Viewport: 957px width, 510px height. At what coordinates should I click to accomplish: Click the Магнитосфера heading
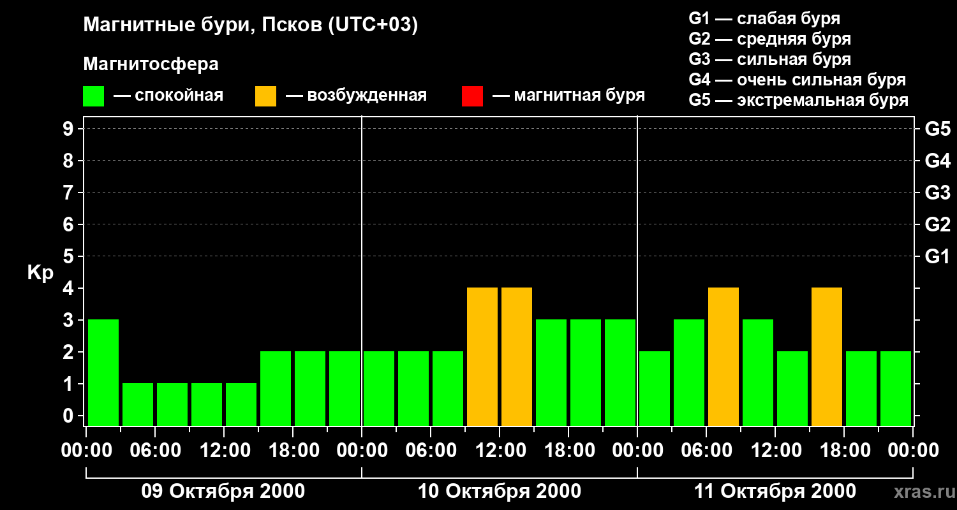point(151,64)
